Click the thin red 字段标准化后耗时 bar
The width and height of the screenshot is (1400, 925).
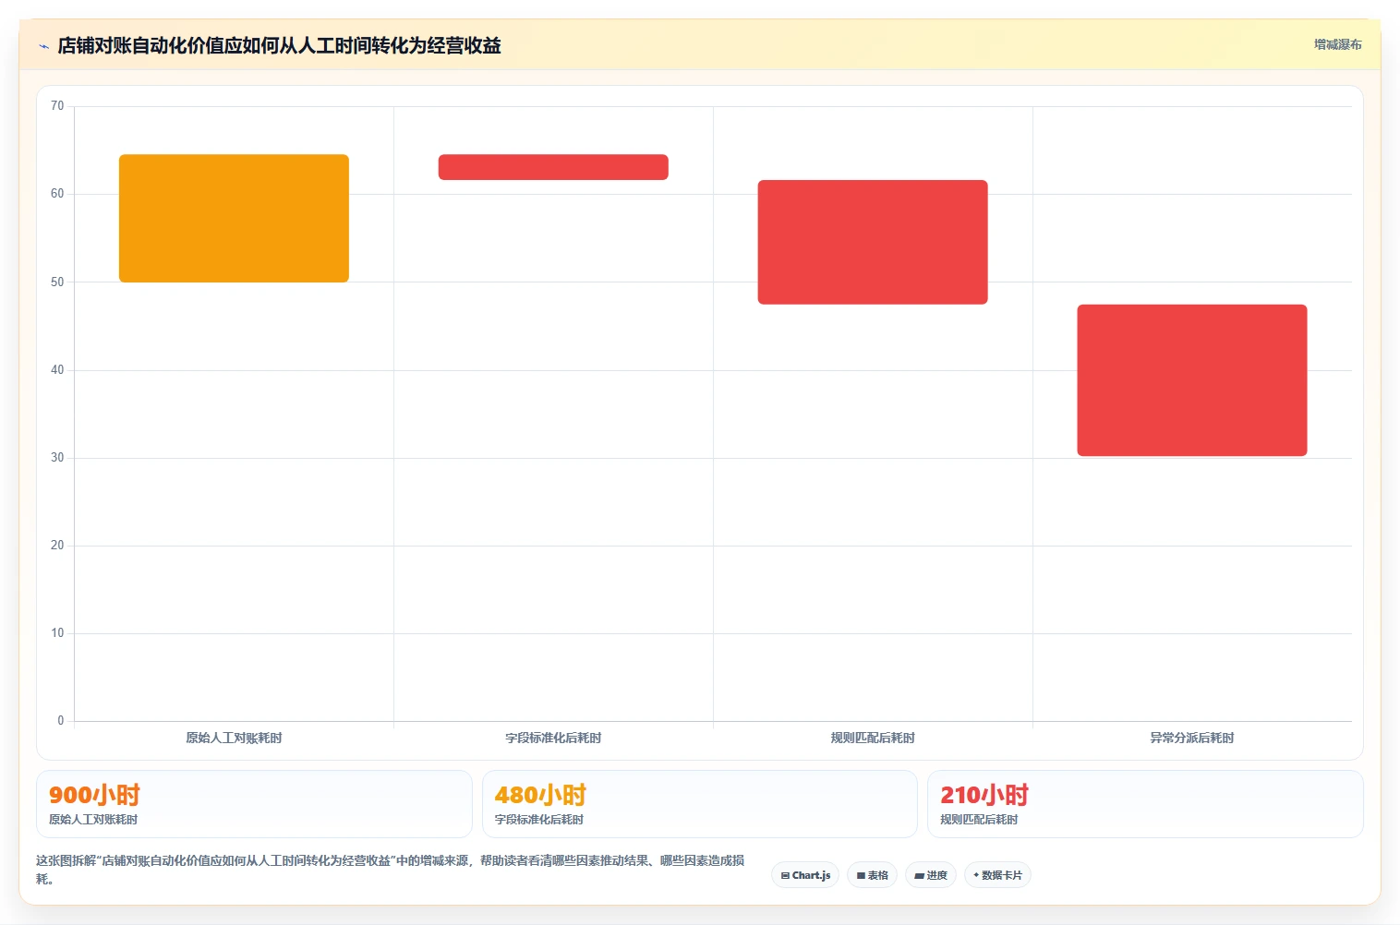pos(553,167)
